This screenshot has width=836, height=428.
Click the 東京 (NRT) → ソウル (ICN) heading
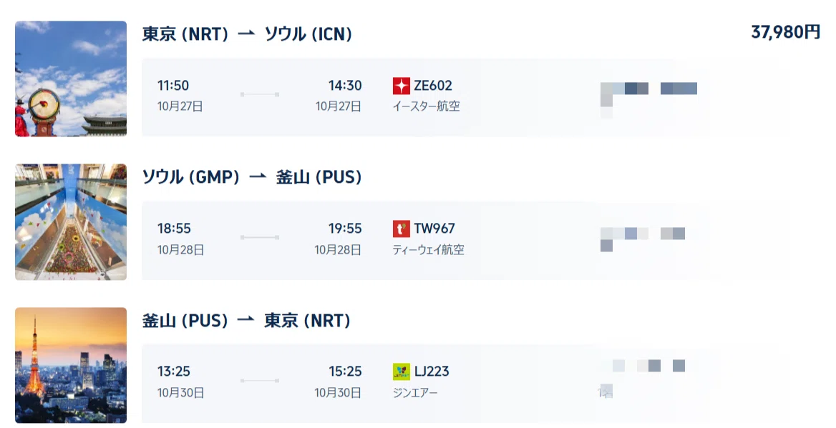point(247,34)
